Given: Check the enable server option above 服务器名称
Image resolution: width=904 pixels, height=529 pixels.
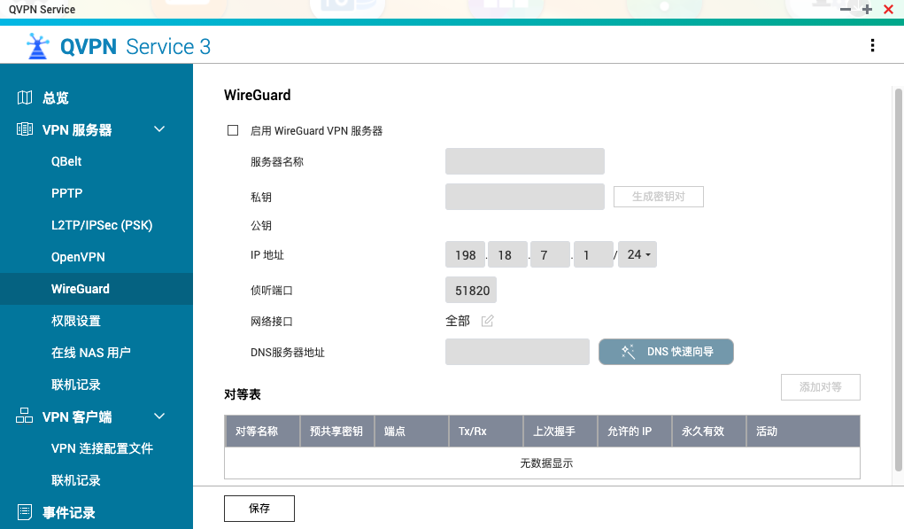Looking at the screenshot, I should click(233, 129).
